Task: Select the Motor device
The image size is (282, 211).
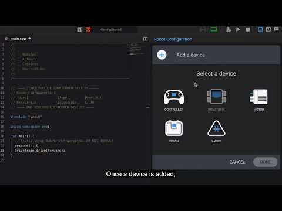Action: [258, 100]
